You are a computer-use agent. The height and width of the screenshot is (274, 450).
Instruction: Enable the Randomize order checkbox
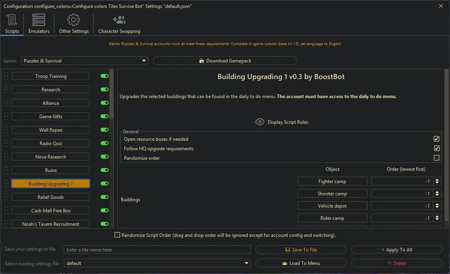click(x=437, y=158)
